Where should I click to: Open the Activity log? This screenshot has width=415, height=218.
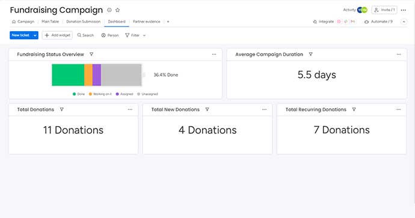[x=349, y=10]
